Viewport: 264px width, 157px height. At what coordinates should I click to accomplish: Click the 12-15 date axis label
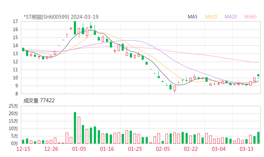click(23, 149)
